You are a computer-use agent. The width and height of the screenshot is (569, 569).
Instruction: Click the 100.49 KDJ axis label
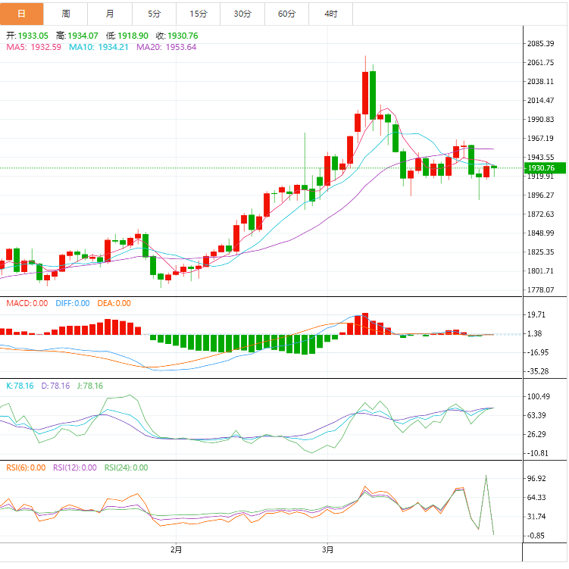(x=539, y=396)
